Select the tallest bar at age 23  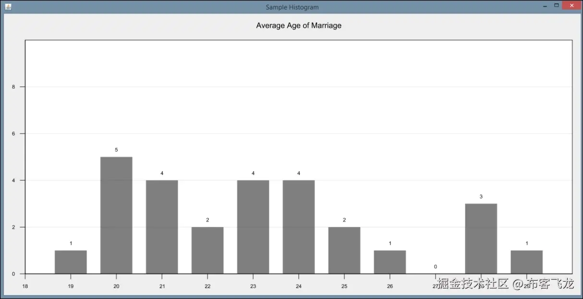[253, 226]
